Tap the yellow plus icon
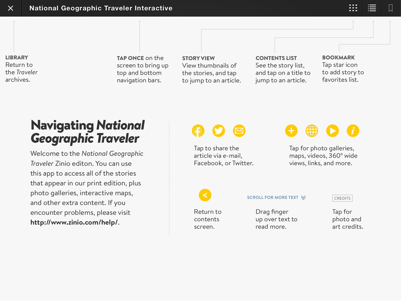The height and width of the screenshot is (301, 401). coord(291,131)
